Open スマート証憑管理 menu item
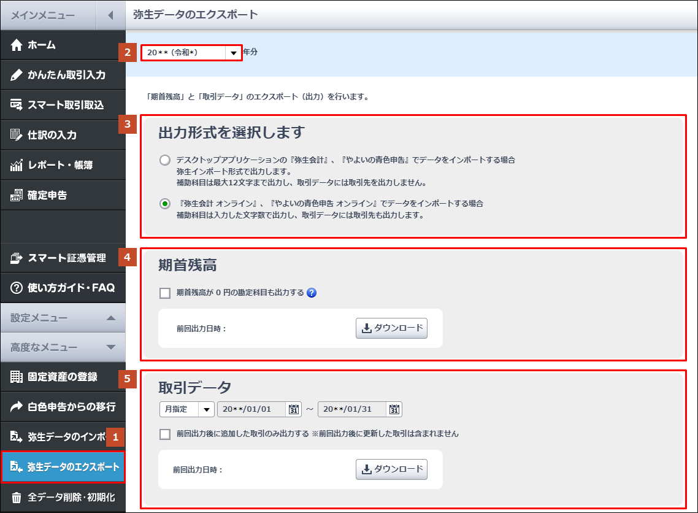Image resolution: width=698 pixels, height=513 pixels. click(63, 258)
